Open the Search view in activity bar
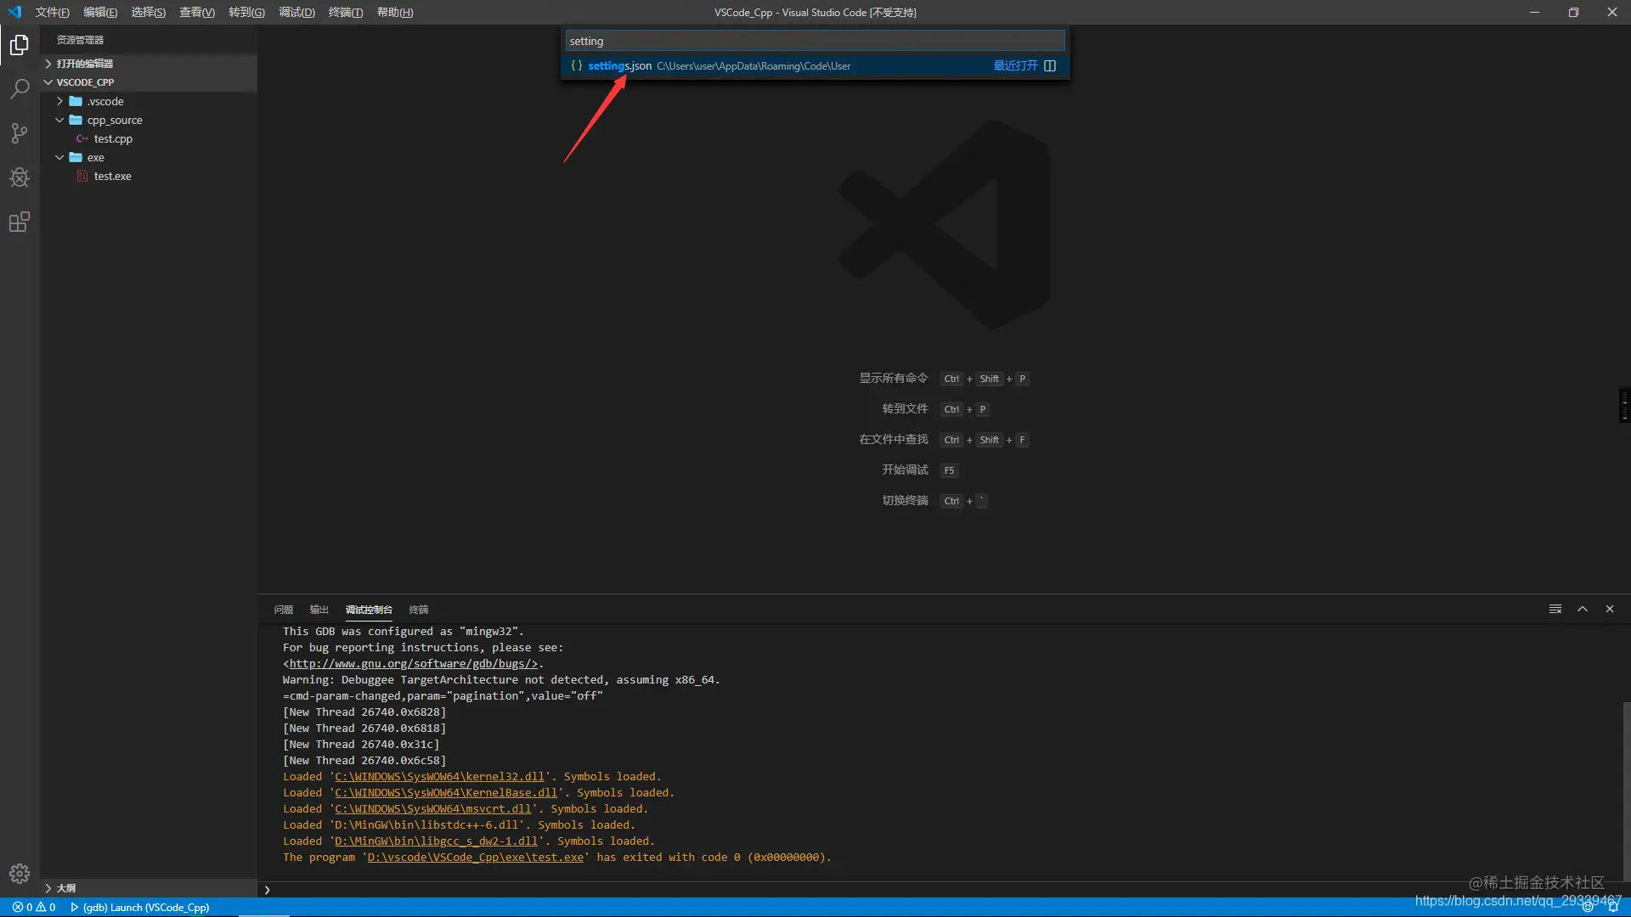 click(20, 88)
